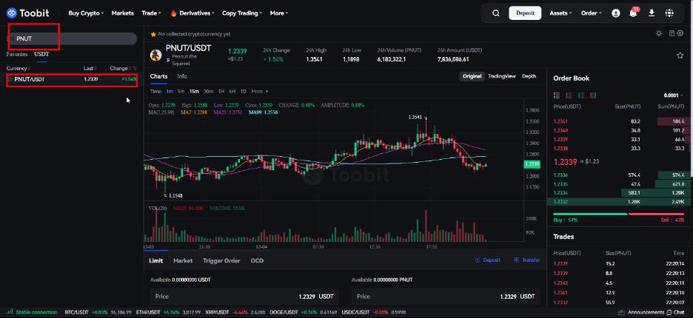Set chart interval to 5m
The image size is (693, 318).
[x=181, y=92]
